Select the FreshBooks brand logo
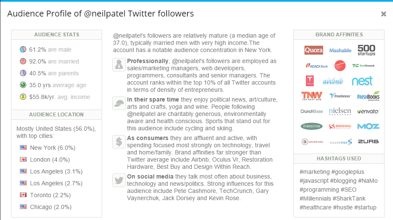The width and height of the screenshot is (393, 220). tap(368, 96)
